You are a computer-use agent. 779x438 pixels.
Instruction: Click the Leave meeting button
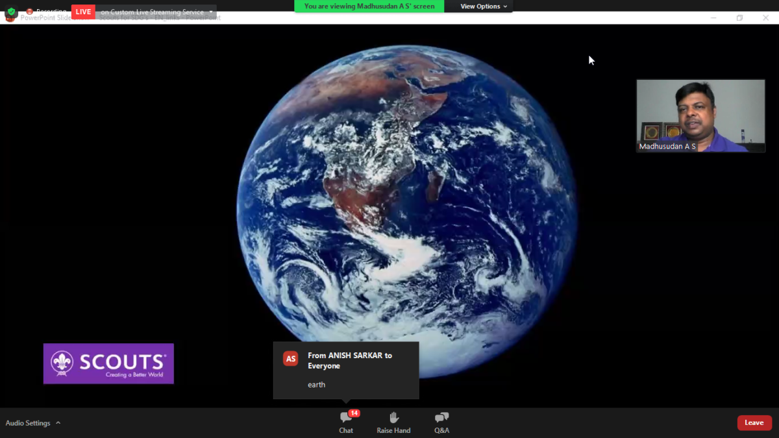point(754,422)
